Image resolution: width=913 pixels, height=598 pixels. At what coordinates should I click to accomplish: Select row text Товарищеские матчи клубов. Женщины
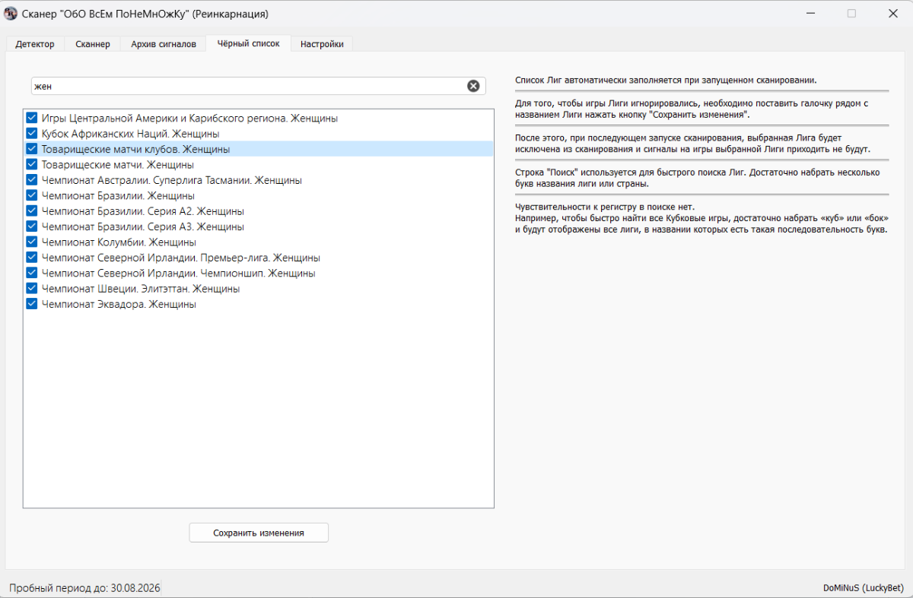(x=136, y=150)
